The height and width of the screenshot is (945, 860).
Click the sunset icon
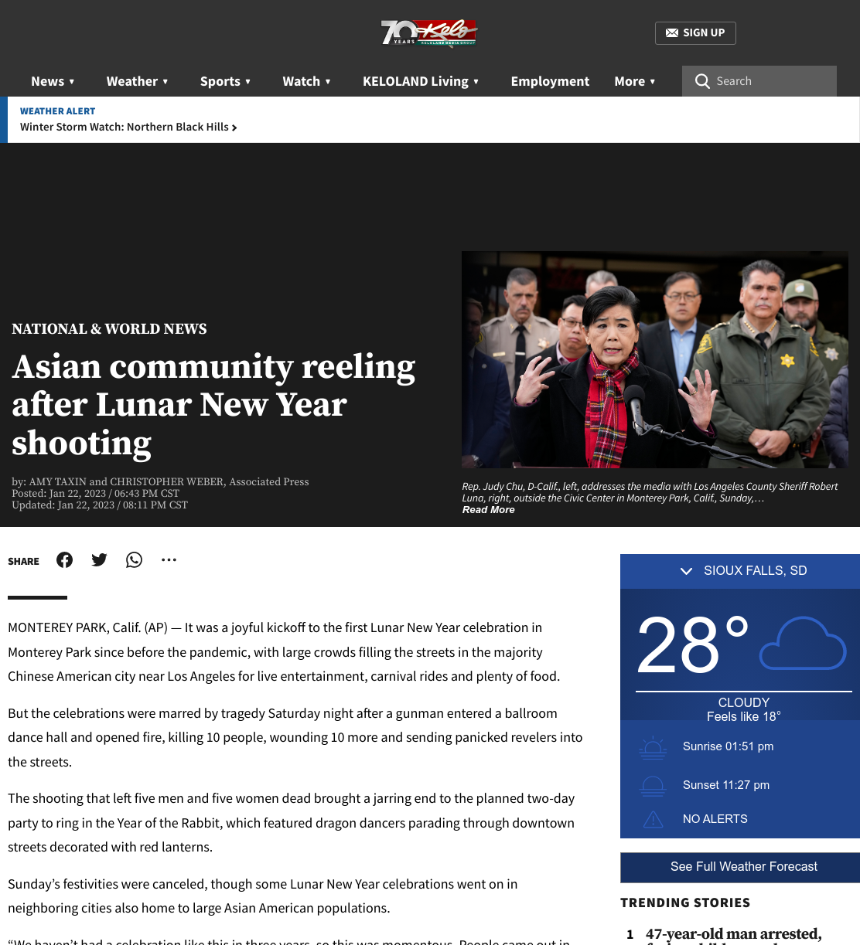653,786
